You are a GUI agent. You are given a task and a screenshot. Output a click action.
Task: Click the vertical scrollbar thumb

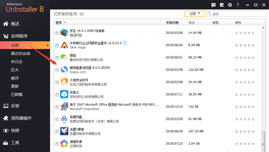[x=263, y=141]
